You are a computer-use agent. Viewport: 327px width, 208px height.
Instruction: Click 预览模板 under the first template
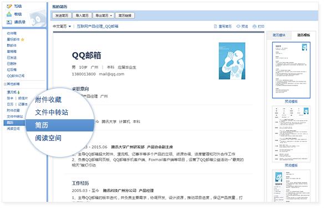click(x=291, y=102)
